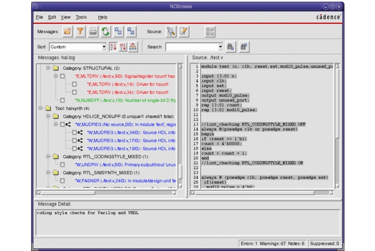The width and height of the screenshot is (375, 251).
Task: Check box for N,NUMDFF message
Action: pos(62,100)
